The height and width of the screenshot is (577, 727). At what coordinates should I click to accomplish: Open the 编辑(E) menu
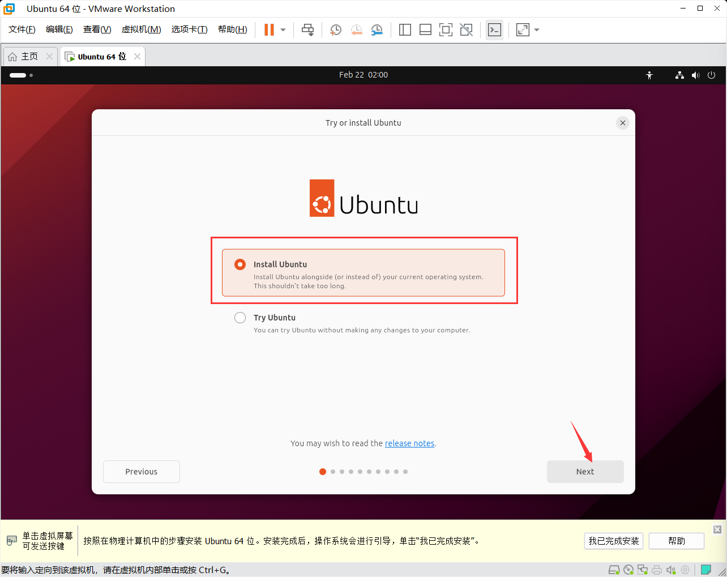(x=59, y=29)
